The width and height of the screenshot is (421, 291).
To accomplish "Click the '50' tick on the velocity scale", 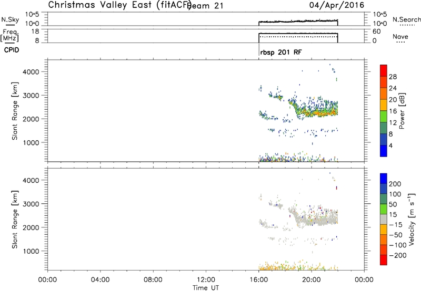I will pyautogui.click(x=393, y=204).
